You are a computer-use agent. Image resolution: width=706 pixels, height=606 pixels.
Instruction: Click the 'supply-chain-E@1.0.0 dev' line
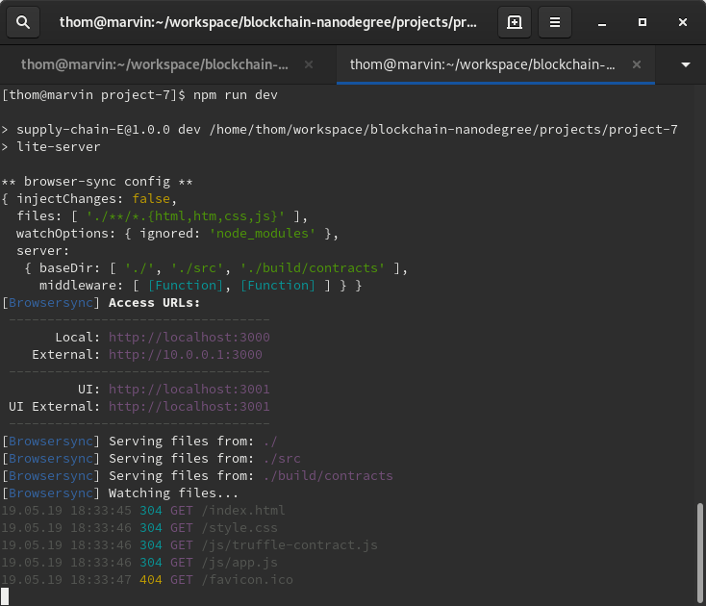pyautogui.click(x=339, y=130)
